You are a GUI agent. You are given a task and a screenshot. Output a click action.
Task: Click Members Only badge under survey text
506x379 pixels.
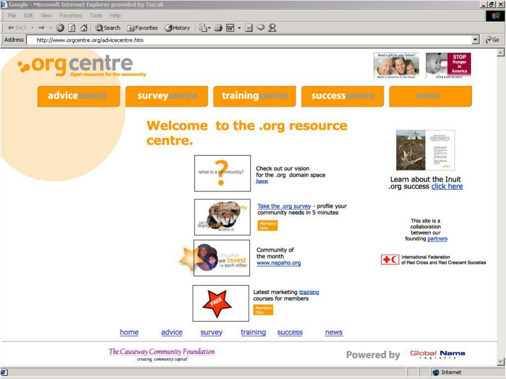(267, 226)
